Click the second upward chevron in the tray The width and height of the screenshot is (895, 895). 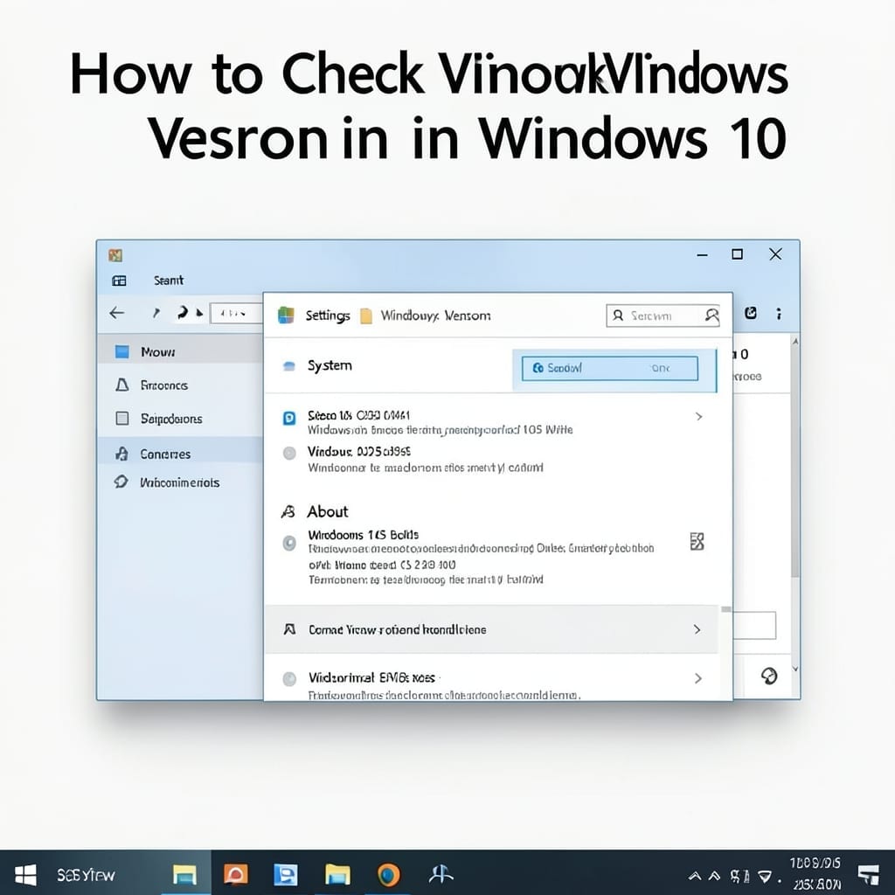[x=715, y=876]
